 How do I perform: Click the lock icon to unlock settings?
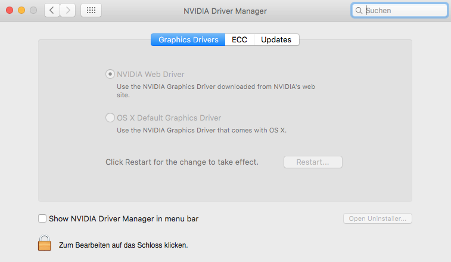pyautogui.click(x=45, y=243)
